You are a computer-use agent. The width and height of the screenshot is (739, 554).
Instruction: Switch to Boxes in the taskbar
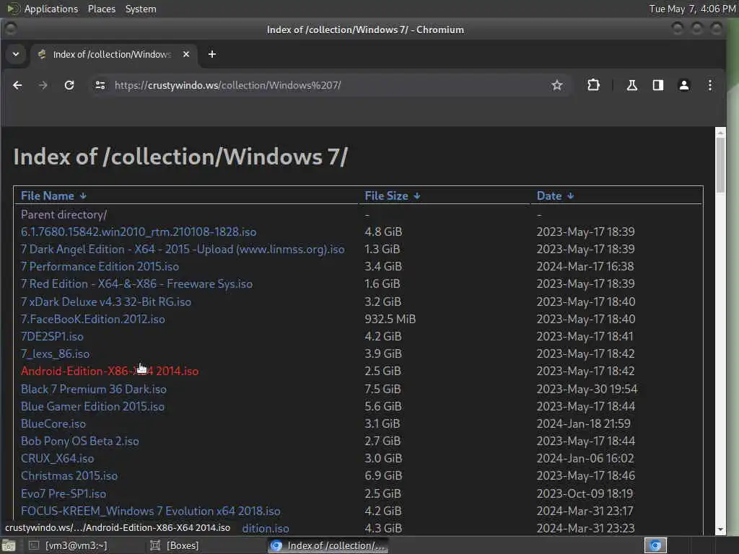(x=175, y=545)
